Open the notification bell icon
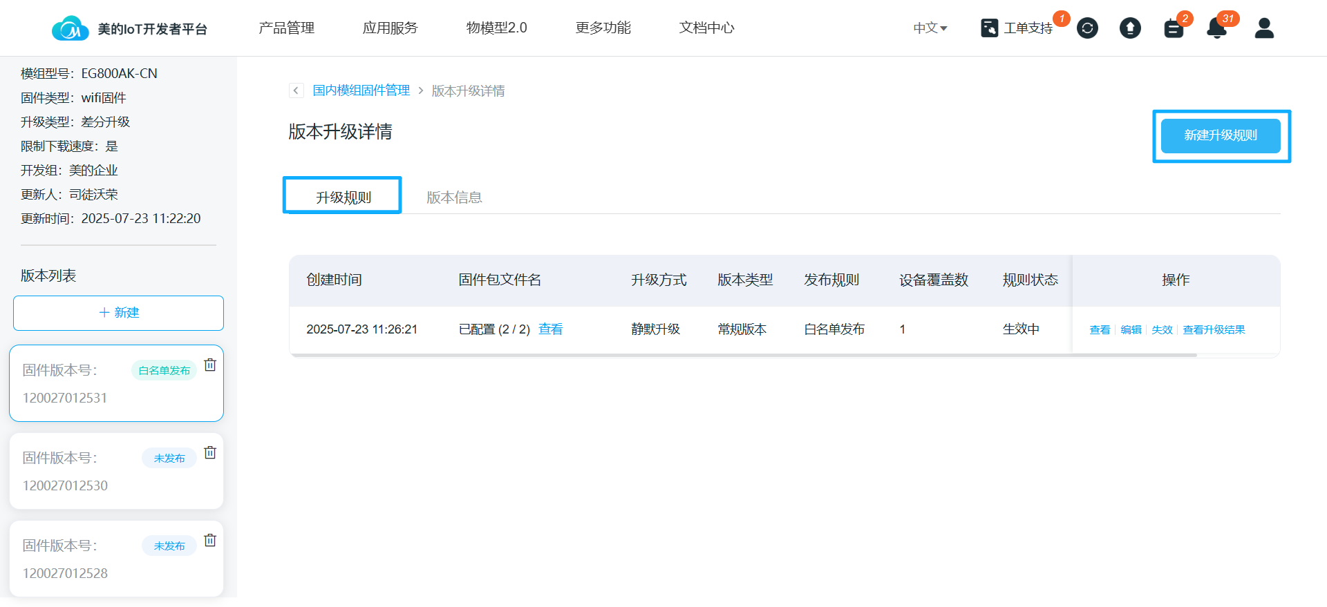1327x607 pixels. [1216, 28]
